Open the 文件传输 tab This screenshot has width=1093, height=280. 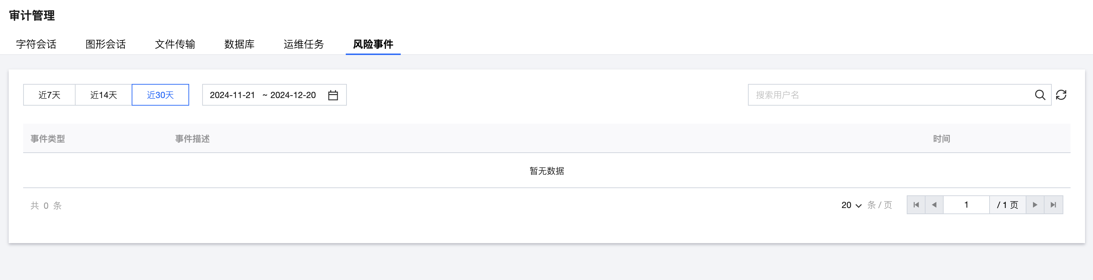point(175,44)
